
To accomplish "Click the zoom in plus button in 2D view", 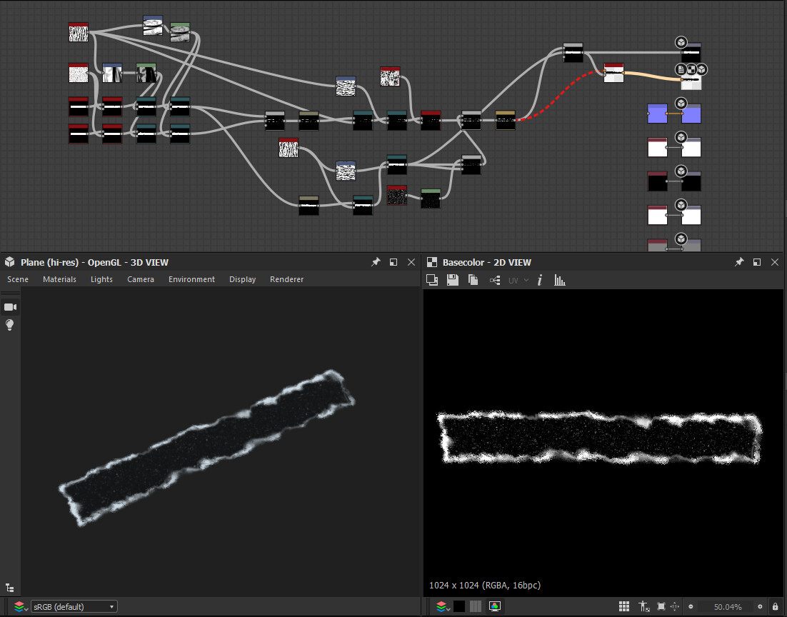I will (761, 607).
